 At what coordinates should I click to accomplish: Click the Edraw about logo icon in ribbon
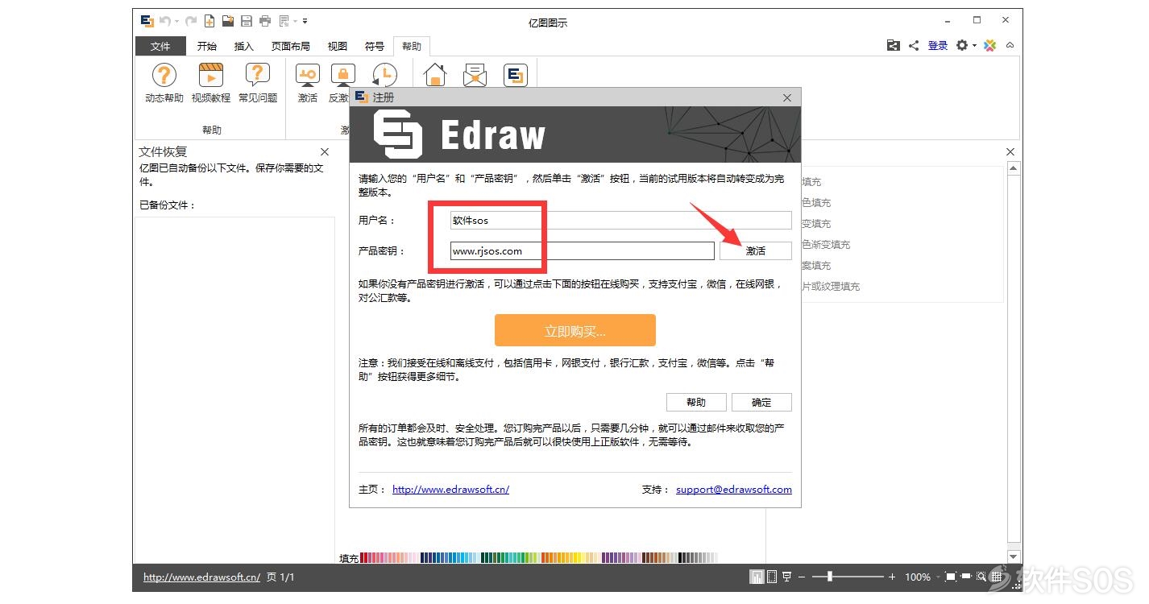tap(515, 76)
